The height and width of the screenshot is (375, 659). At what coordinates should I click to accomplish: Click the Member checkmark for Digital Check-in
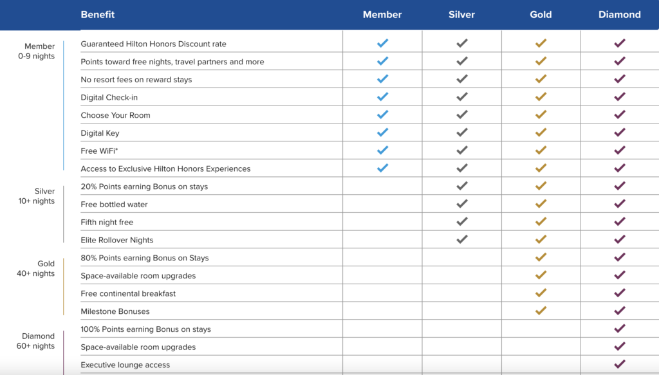(382, 97)
